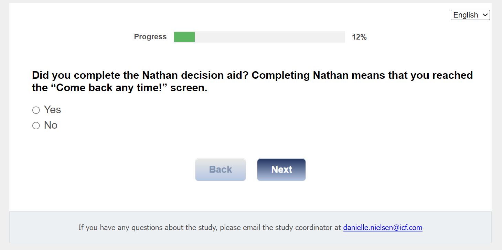Click the green filled progress bar segment
Viewport: 502px width, 250px height.
point(184,37)
